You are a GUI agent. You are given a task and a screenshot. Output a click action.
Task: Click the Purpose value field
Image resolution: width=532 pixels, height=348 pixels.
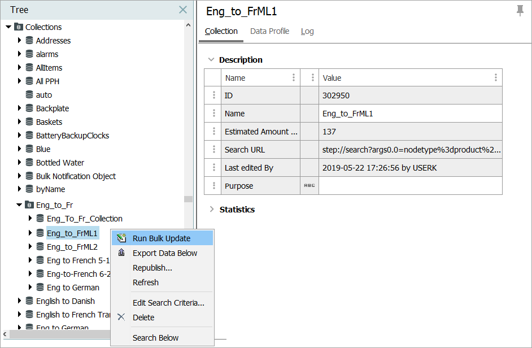[410, 186]
